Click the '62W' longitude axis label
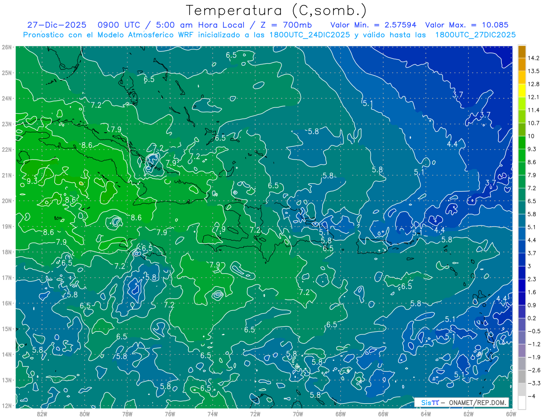The image size is (543, 420). point(468,413)
